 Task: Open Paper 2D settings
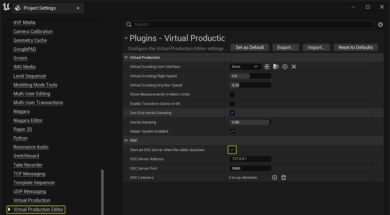[x=23, y=129]
